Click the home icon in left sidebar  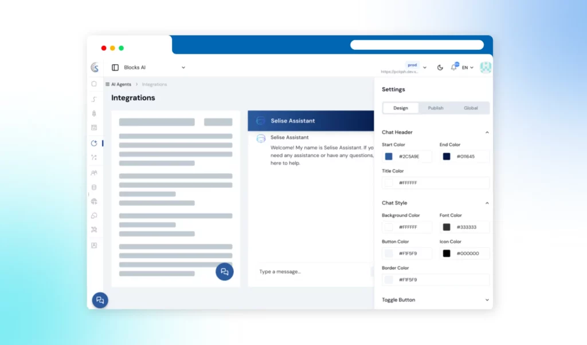pos(94,84)
